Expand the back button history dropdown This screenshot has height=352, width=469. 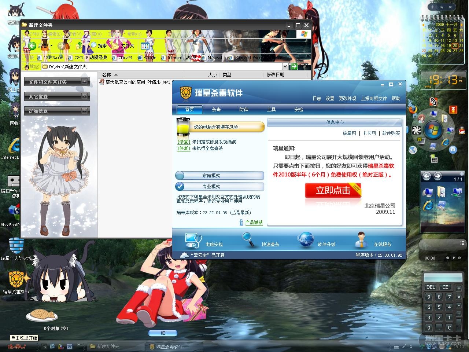pos(51,46)
